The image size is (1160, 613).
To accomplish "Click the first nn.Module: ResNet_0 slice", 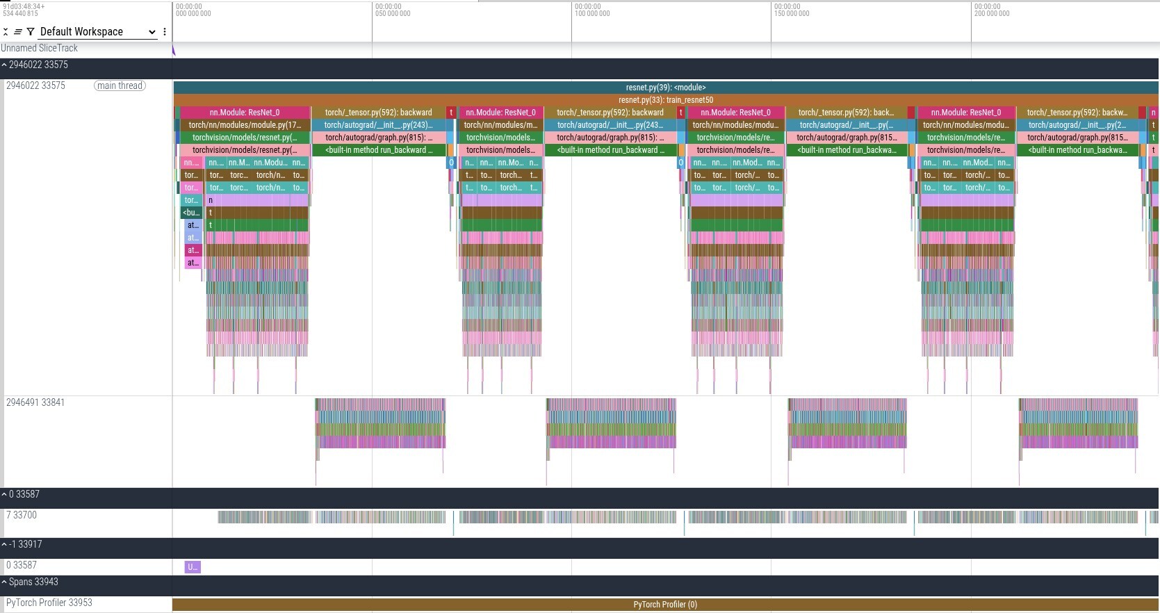I will click(244, 113).
